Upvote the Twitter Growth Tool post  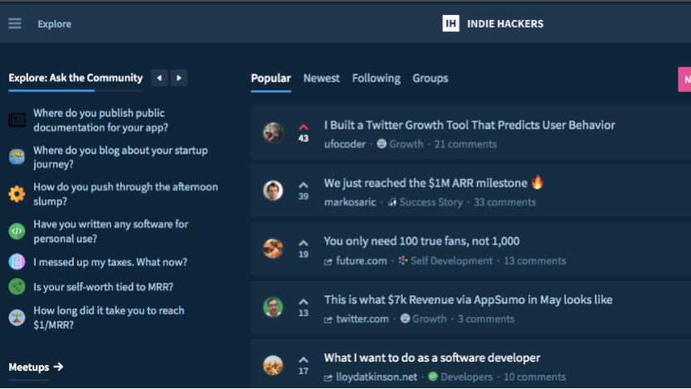click(x=304, y=127)
